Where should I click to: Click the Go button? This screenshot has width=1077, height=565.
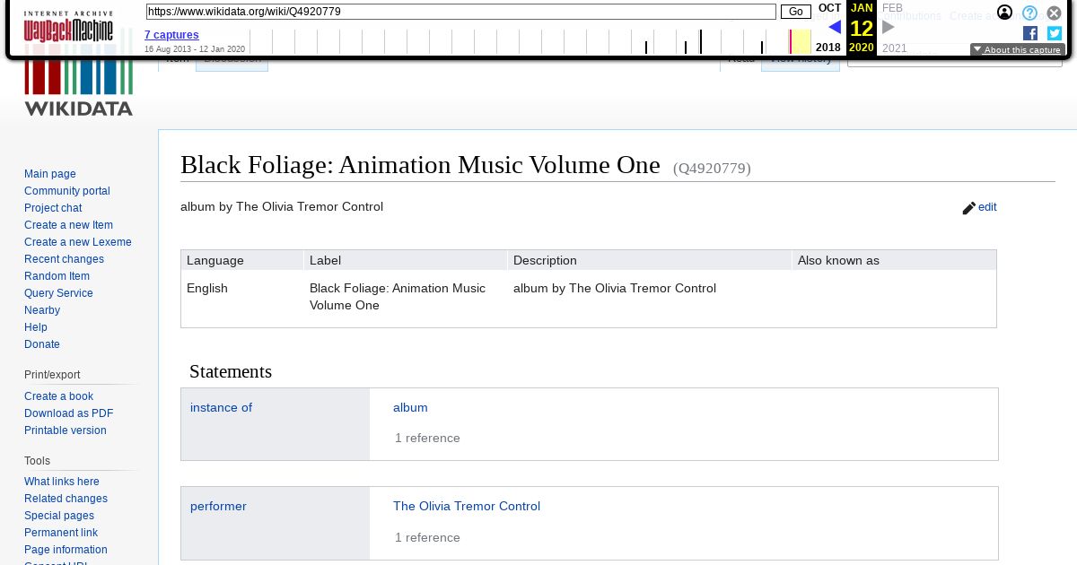click(796, 12)
